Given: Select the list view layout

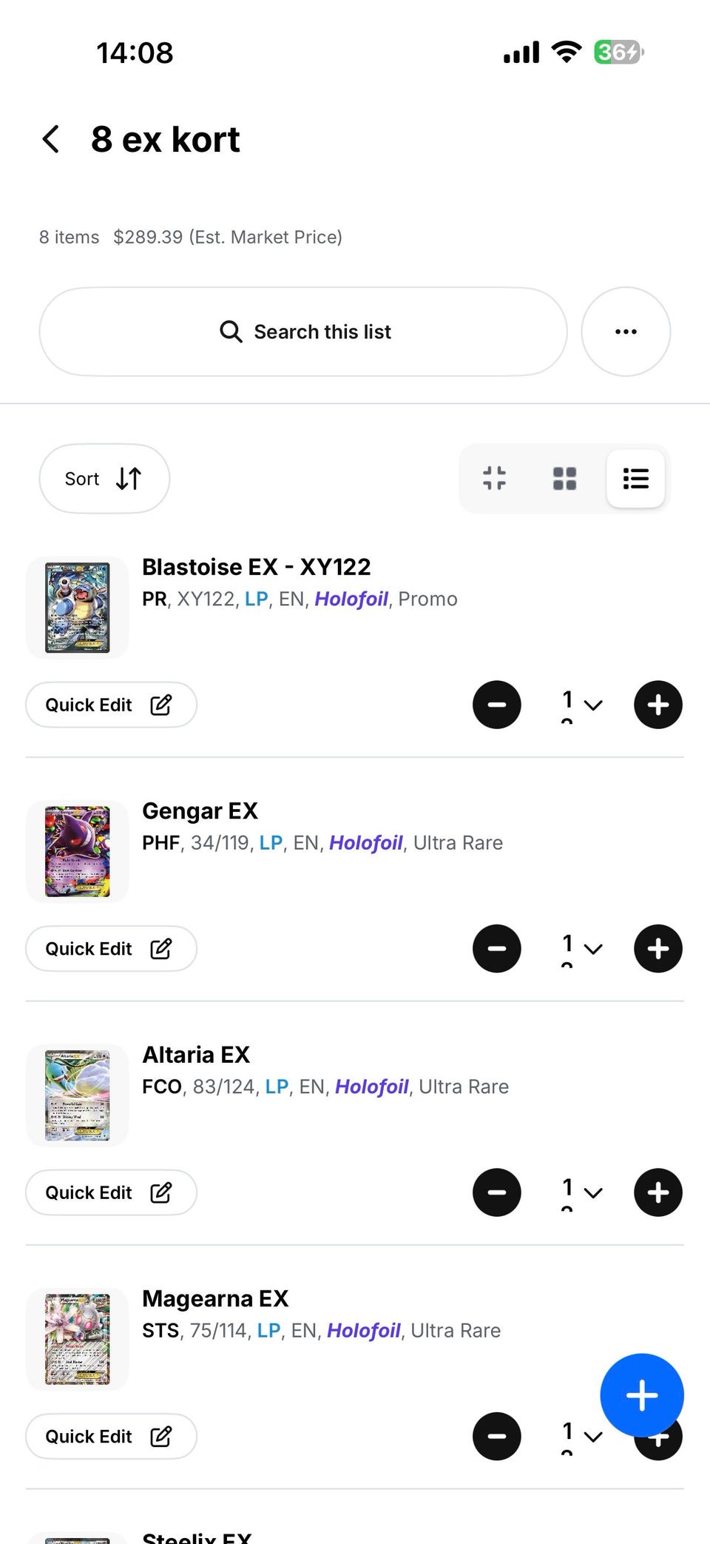Looking at the screenshot, I should tap(635, 478).
